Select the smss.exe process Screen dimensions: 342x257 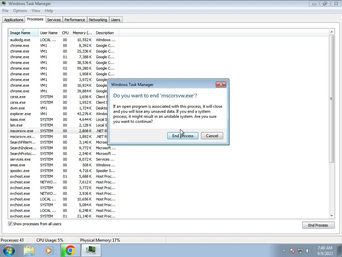pyautogui.click(x=63, y=165)
